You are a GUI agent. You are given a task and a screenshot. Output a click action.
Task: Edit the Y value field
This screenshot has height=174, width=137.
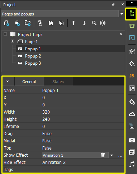[x=83, y=105]
